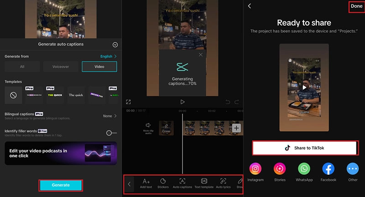The width and height of the screenshot is (365, 197).
Task: Open the Text template tool
Action: 204,183
